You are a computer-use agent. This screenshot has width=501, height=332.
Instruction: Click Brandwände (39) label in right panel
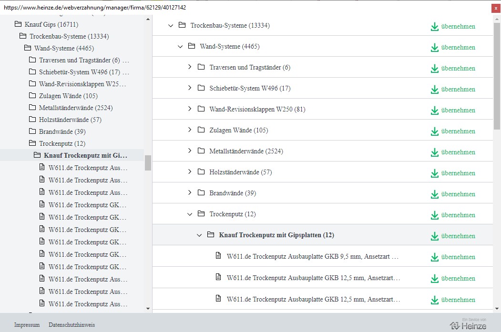(x=233, y=193)
